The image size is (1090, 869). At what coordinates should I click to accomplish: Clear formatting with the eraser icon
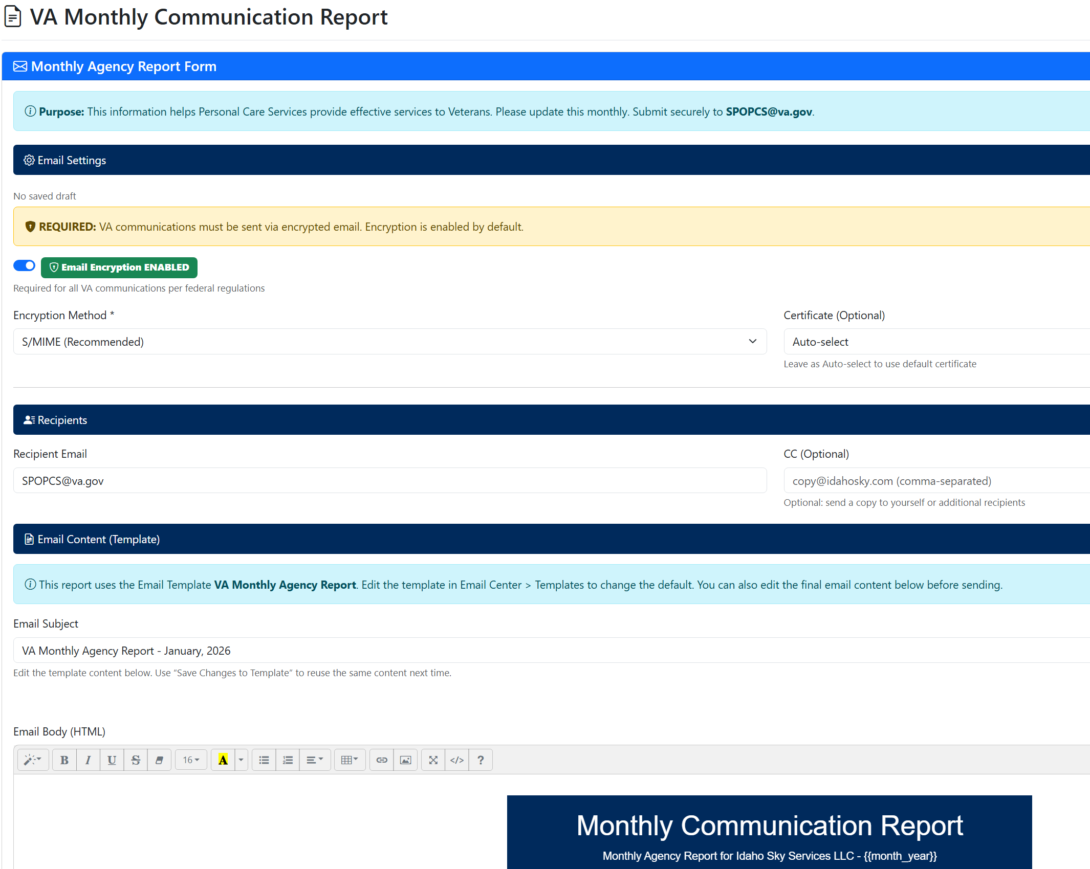159,760
